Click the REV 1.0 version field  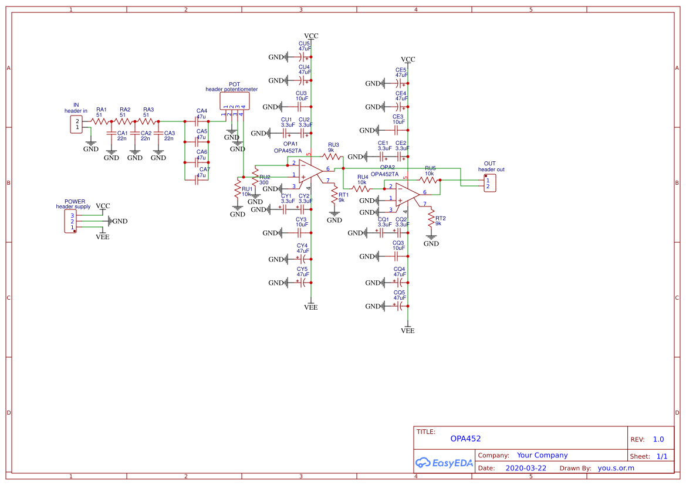click(x=658, y=439)
